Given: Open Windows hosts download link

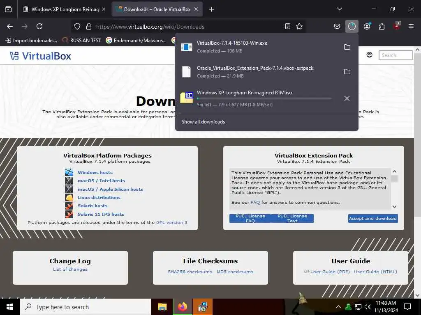Looking at the screenshot, I should 95,172.
